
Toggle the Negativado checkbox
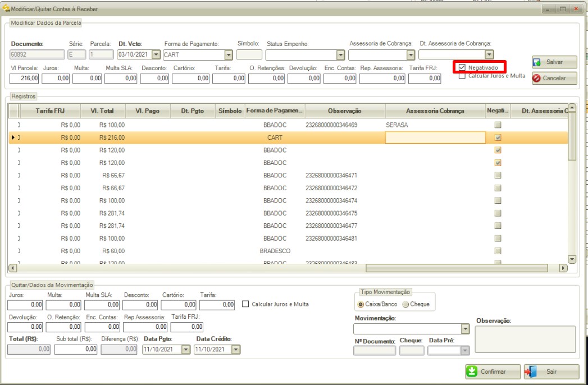pos(462,67)
